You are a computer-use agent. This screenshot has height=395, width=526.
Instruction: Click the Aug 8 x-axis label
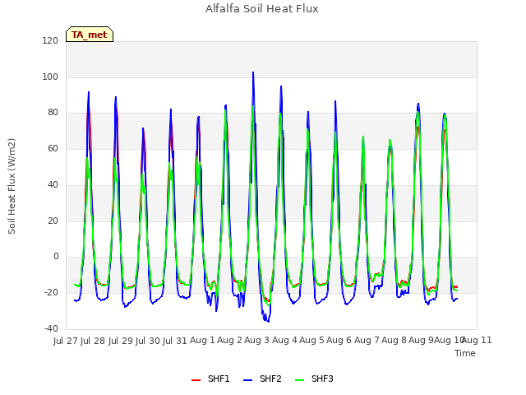point(394,340)
